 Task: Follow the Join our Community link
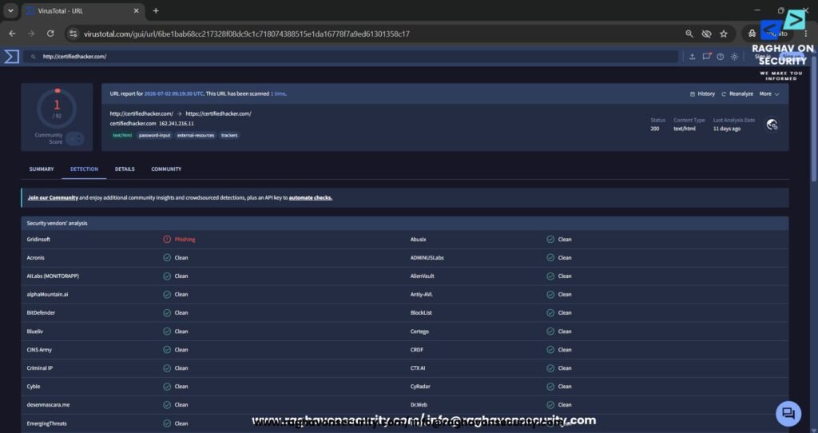tap(53, 197)
